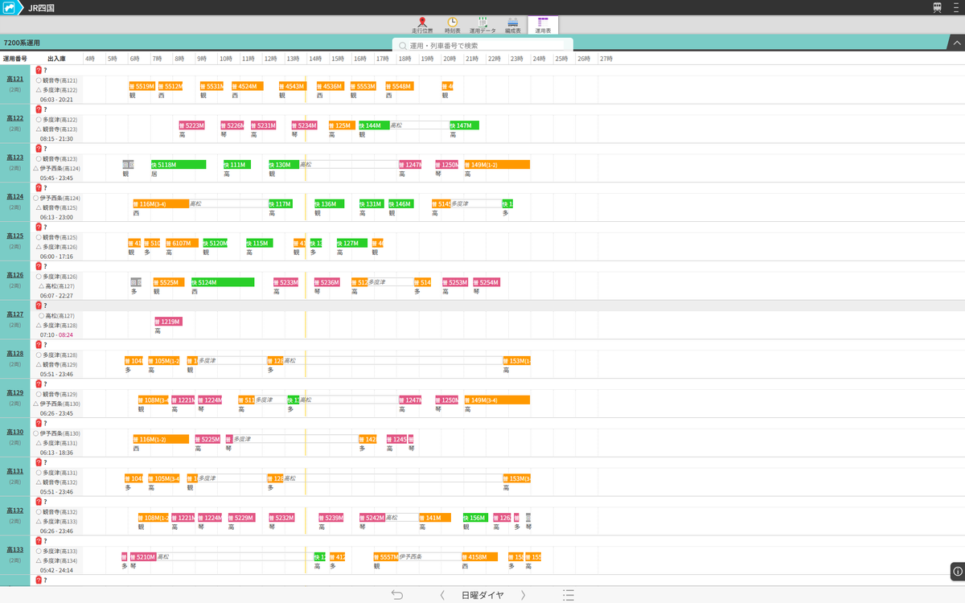Viewport: 965px width, 603px height.
Task: Open operation 高123 link
Action: pyautogui.click(x=15, y=158)
